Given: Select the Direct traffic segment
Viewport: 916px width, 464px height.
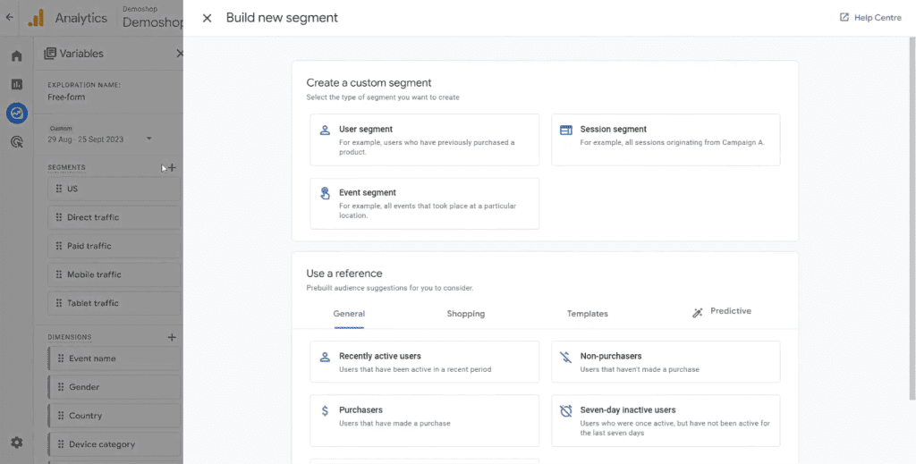Looking at the screenshot, I should (114, 218).
